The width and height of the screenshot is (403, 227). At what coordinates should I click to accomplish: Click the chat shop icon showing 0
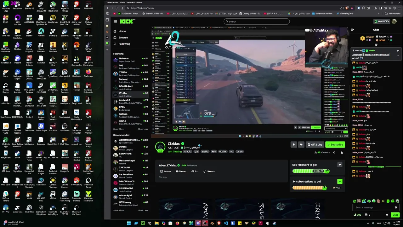click(x=368, y=215)
